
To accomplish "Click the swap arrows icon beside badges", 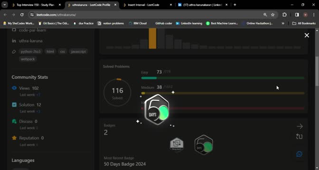I will coord(299,136).
